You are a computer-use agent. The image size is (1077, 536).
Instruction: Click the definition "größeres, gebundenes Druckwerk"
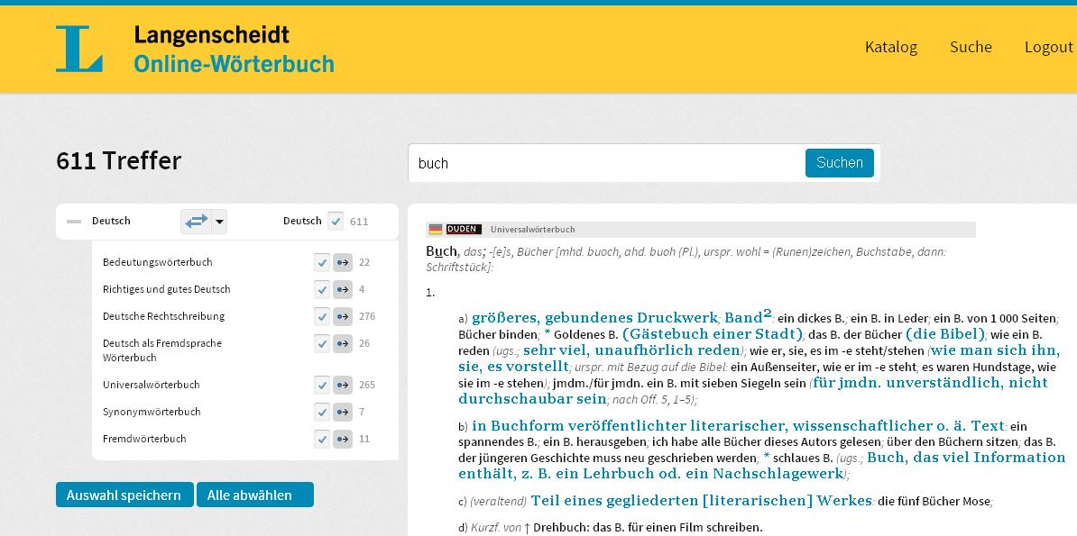(x=594, y=318)
